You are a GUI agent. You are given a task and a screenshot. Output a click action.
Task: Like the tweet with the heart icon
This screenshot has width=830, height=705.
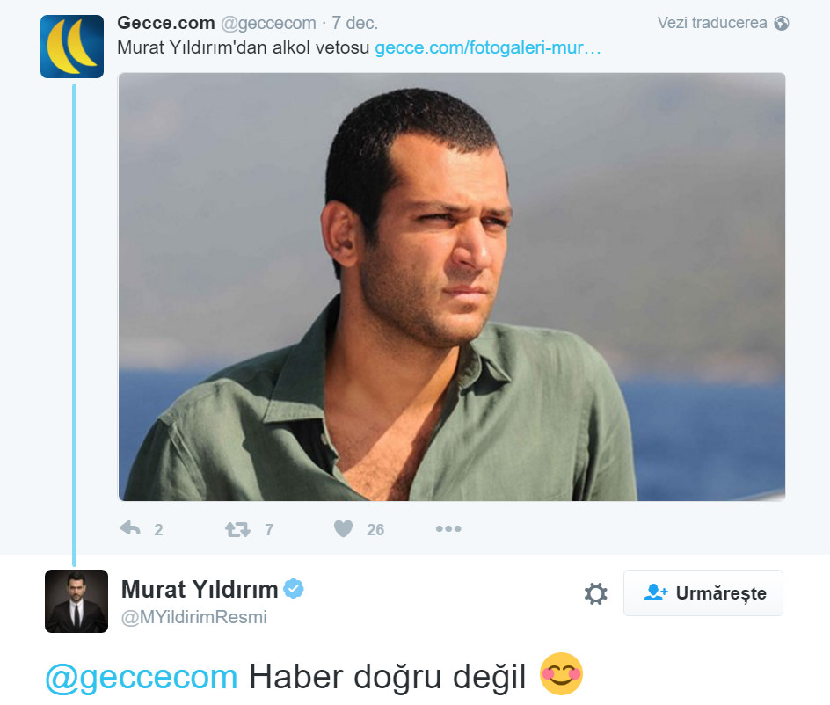coord(344,529)
